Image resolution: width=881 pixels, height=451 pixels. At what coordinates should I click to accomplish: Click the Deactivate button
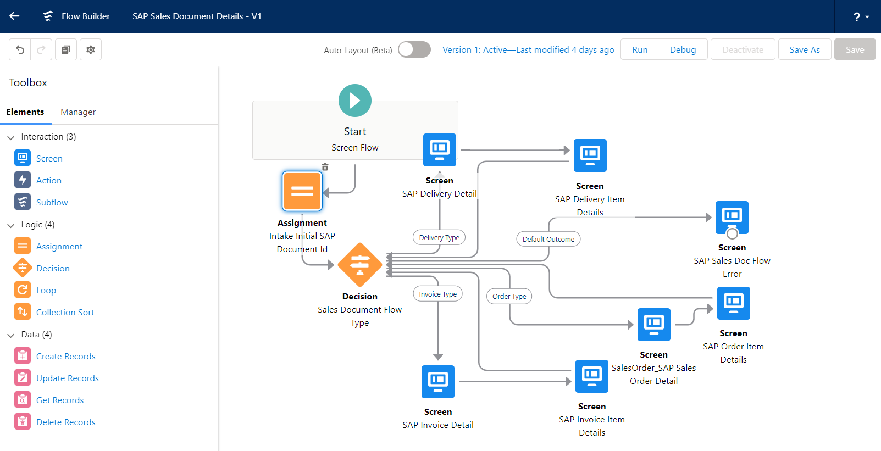(743, 49)
